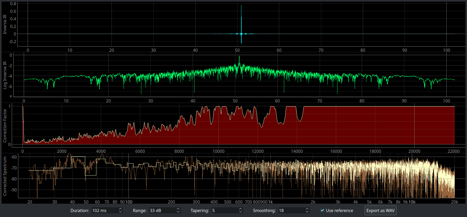This screenshot has width=467, height=217.
Task: Raise the Smoothing value using up arrow
Action: [x=307, y=209]
